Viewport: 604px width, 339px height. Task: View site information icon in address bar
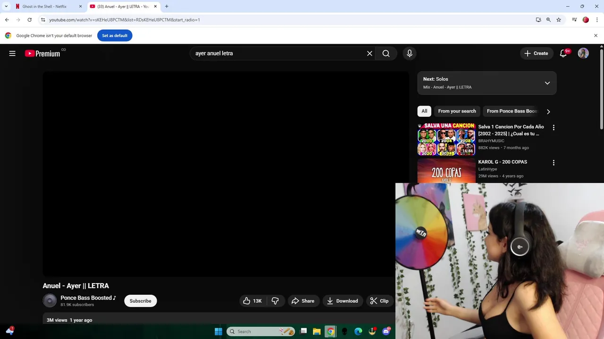coord(43,20)
